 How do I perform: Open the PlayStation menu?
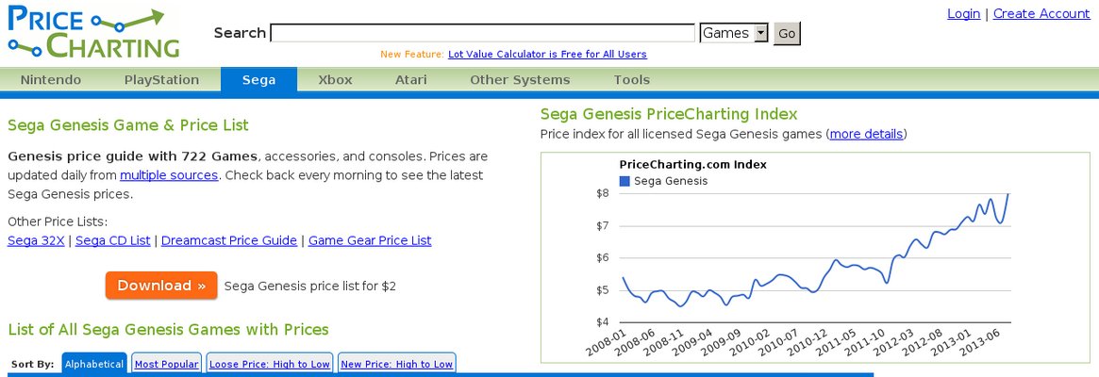162,80
